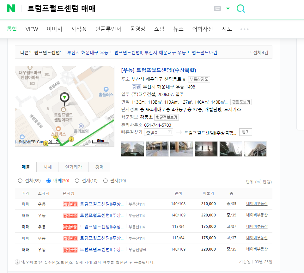Image resolution: width=304 pixels, height=273 pixels.
Task: Select the 통합 search tab
Action: (12, 29)
